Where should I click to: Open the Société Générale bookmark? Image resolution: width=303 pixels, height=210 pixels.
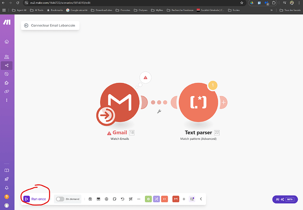coord(210,10)
